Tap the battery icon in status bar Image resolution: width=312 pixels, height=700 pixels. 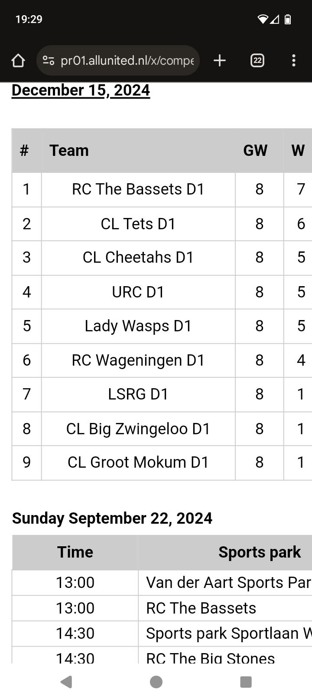pos(288,19)
